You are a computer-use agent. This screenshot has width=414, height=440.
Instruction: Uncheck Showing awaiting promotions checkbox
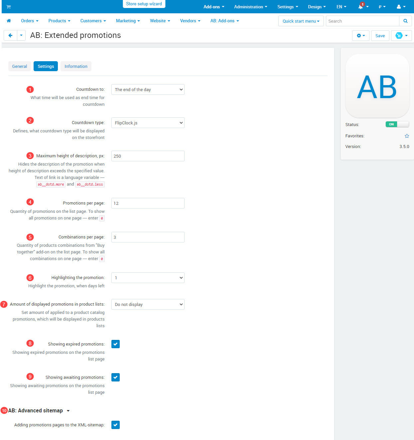coord(115,377)
